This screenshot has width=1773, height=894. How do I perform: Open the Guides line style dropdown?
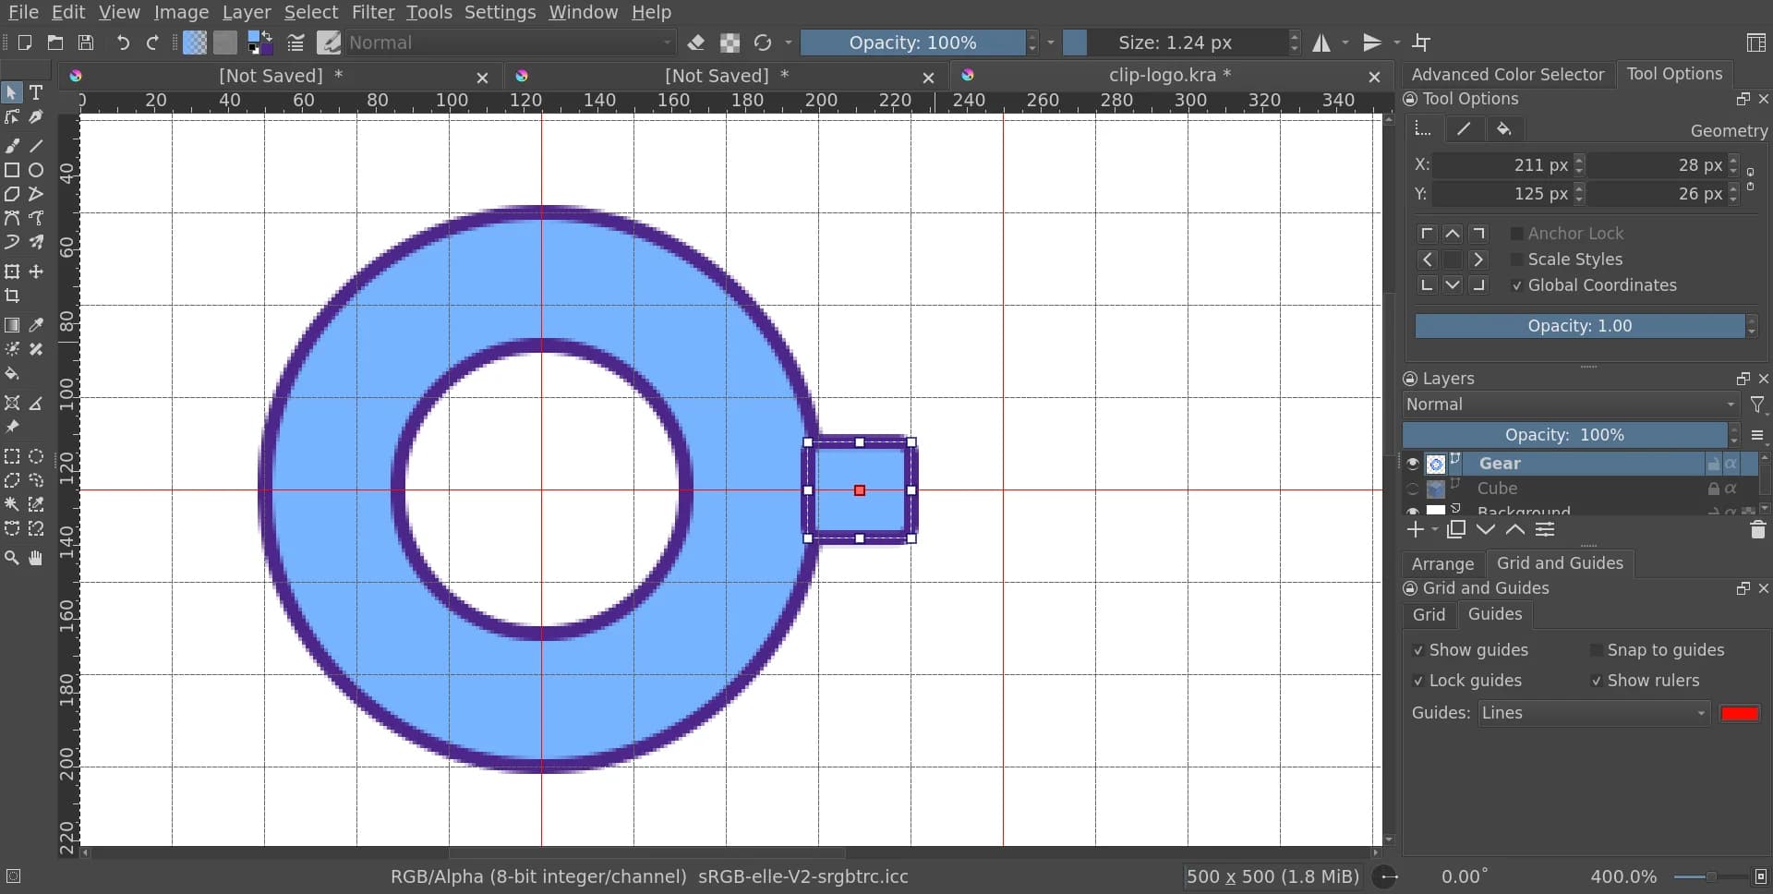pos(1593,713)
